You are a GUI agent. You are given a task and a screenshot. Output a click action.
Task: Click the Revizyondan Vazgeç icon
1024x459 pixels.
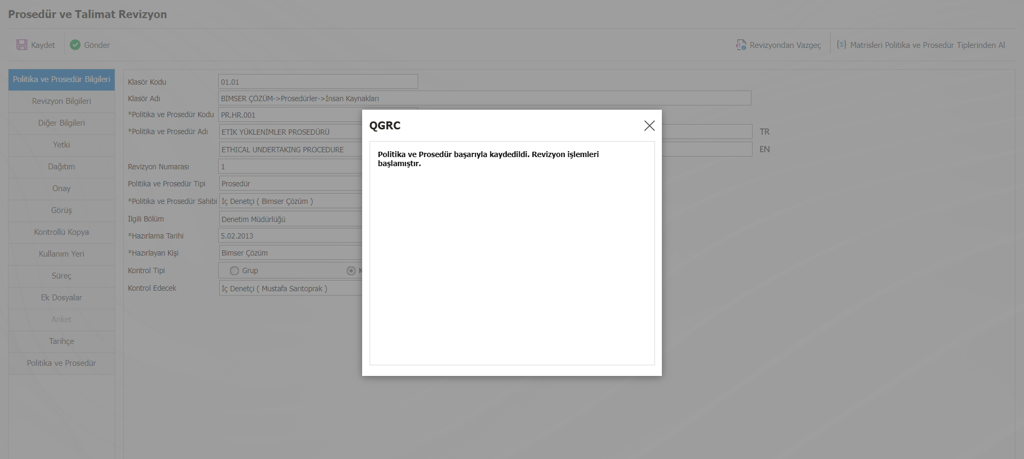tap(741, 45)
